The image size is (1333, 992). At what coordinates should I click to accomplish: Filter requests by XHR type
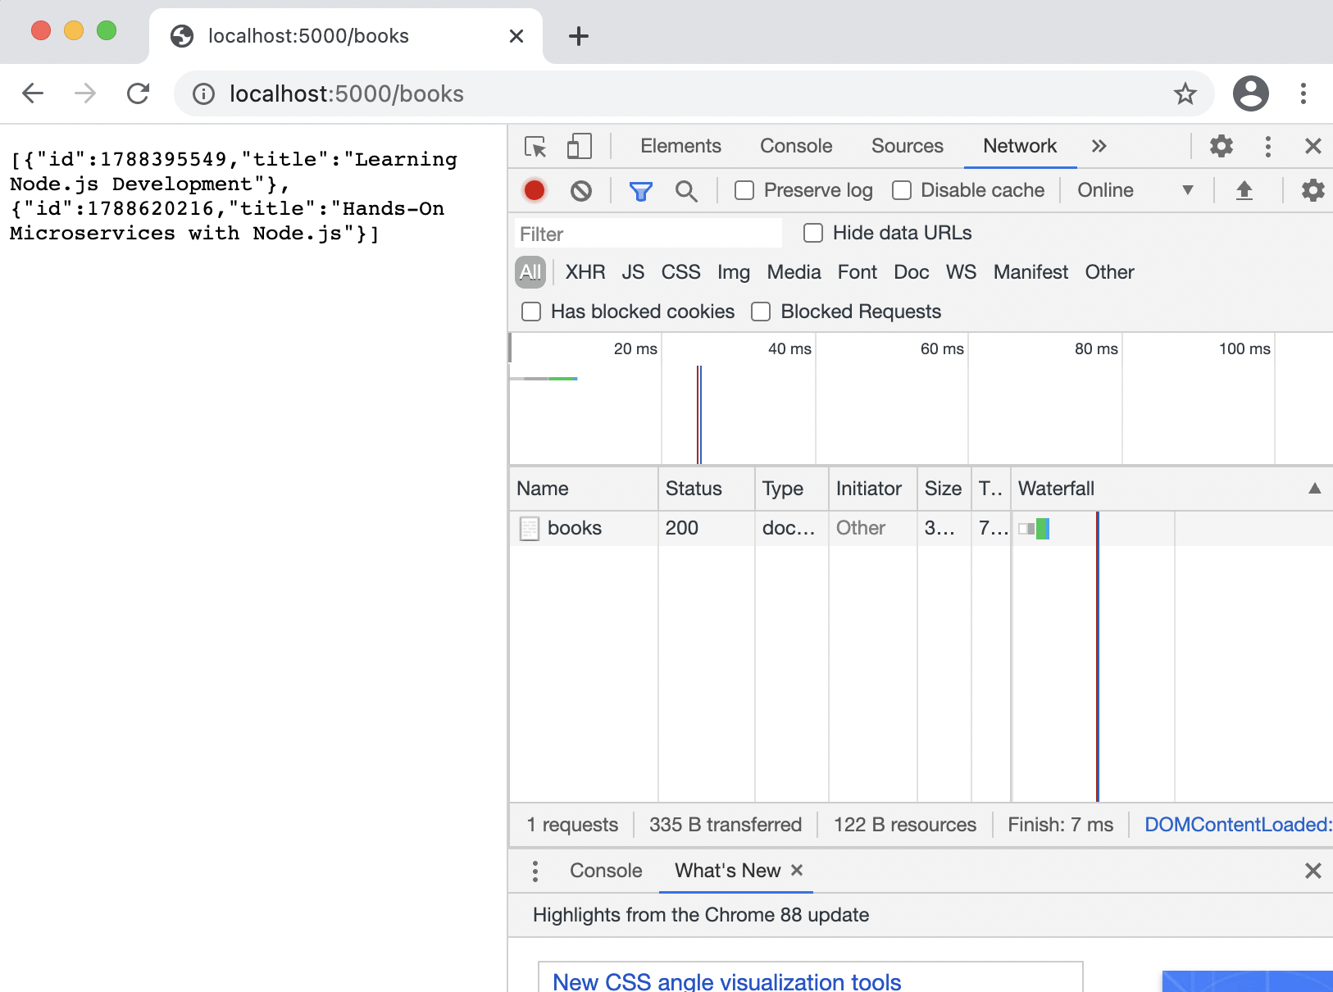[585, 272]
